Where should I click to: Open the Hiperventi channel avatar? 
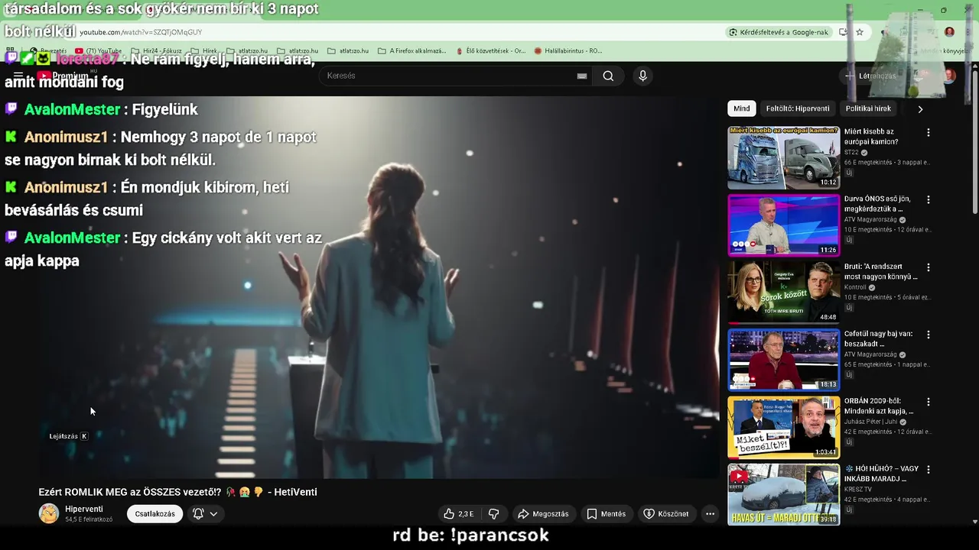point(49,513)
